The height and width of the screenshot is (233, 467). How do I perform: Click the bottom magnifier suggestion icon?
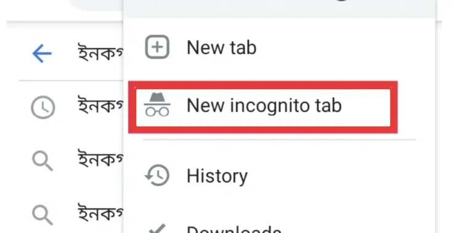pyautogui.click(x=43, y=215)
